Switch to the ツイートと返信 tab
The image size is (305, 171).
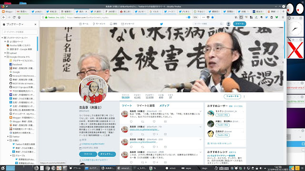(145, 105)
